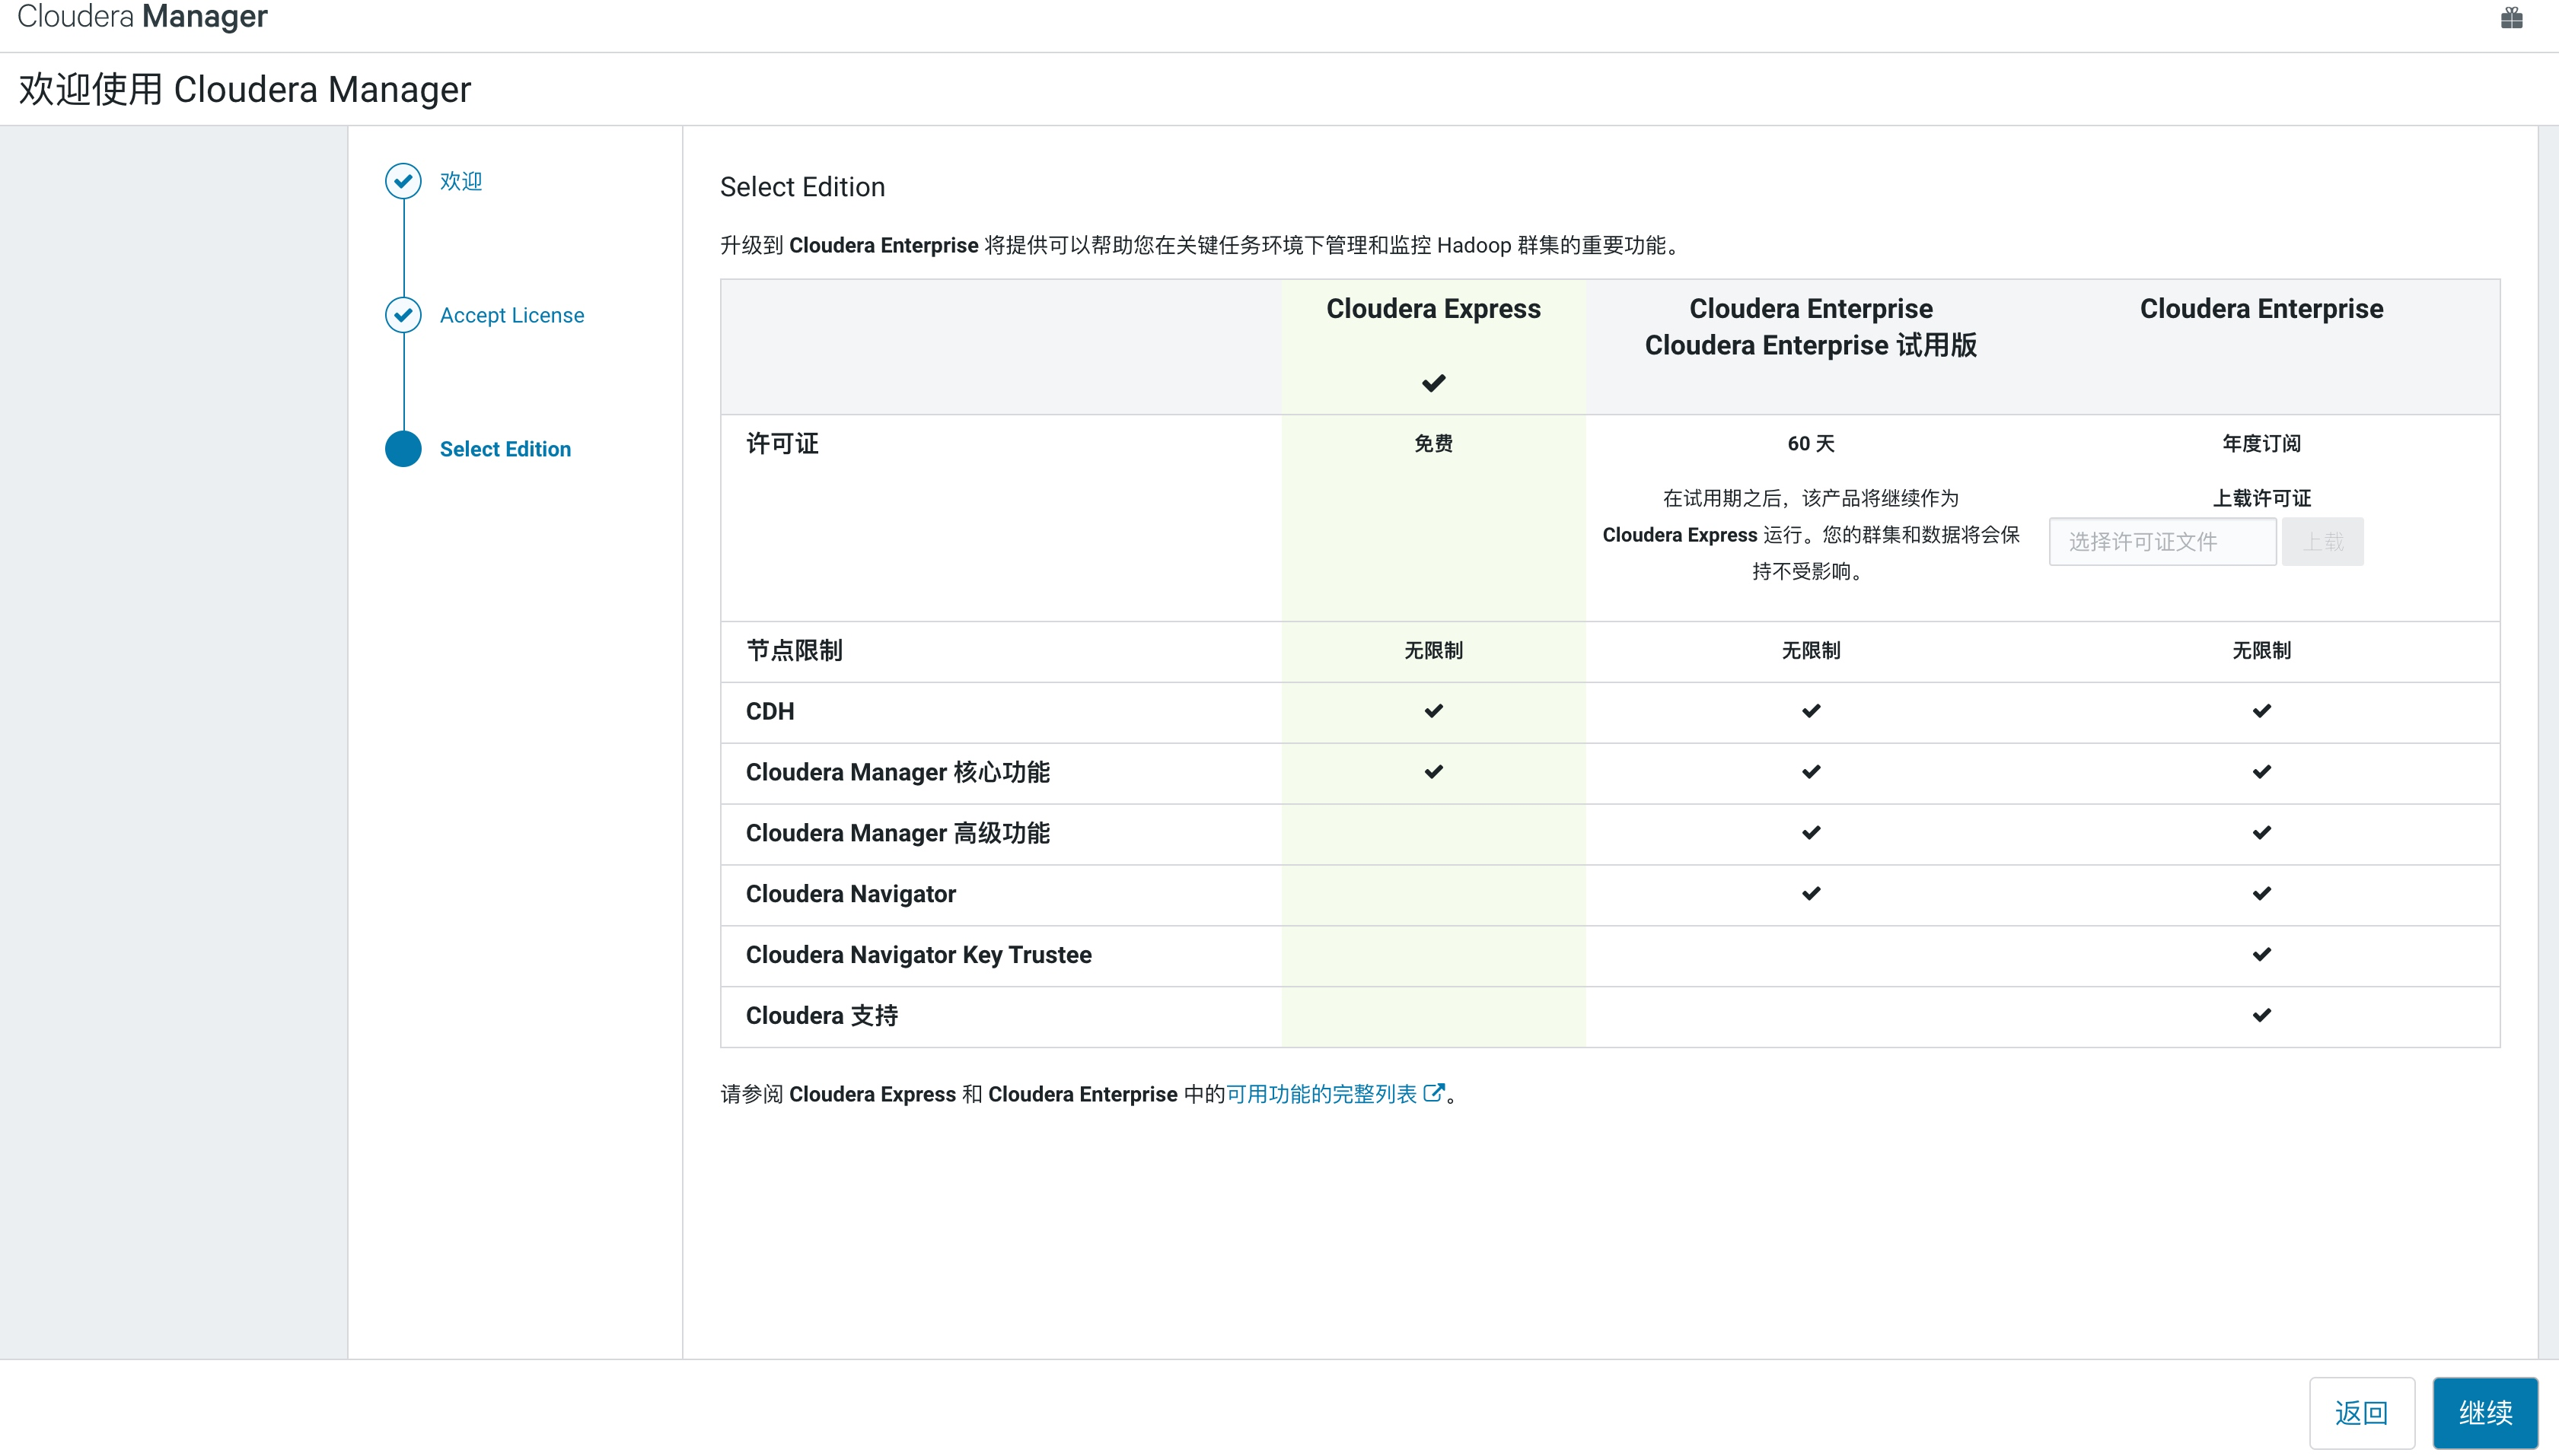Viewport: 2559px width, 1456px height.
Task: Click the Select Edition page heading
Action: (802, 187)
